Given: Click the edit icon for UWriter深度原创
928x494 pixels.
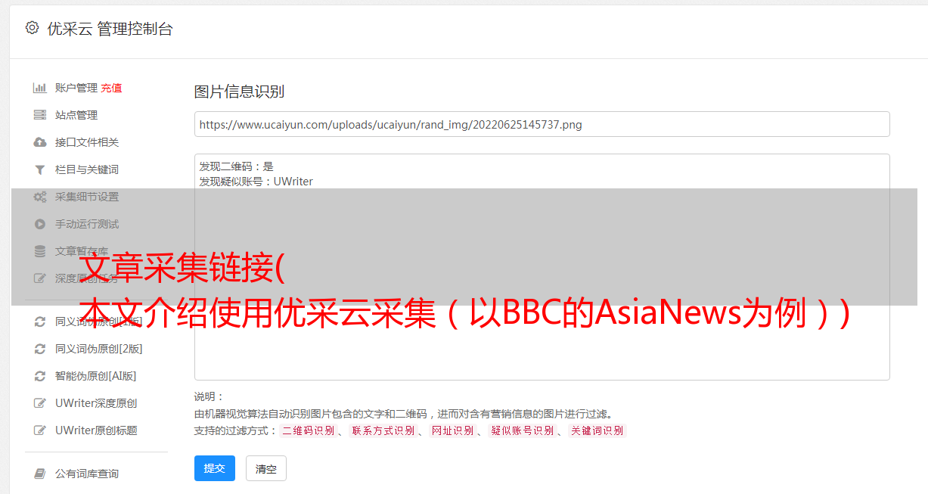Looking at the screenshot, I should (40, 403).
